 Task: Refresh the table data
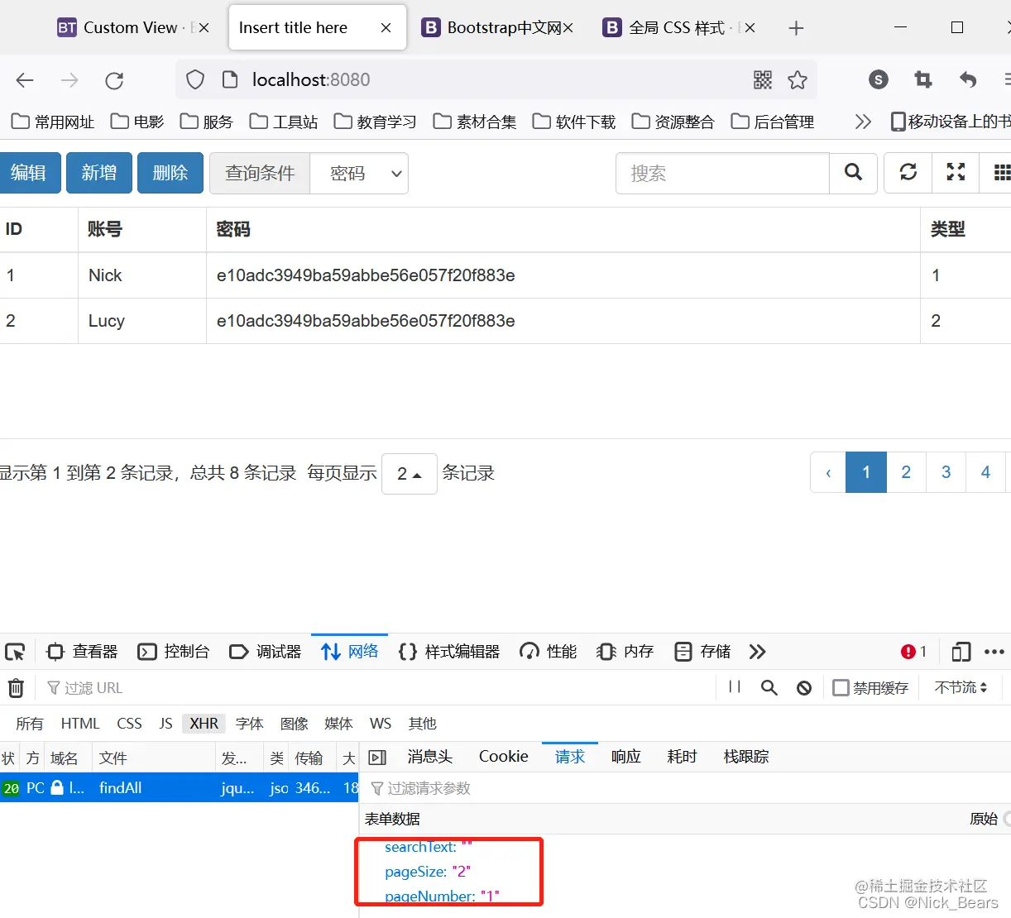pos(908,173)
